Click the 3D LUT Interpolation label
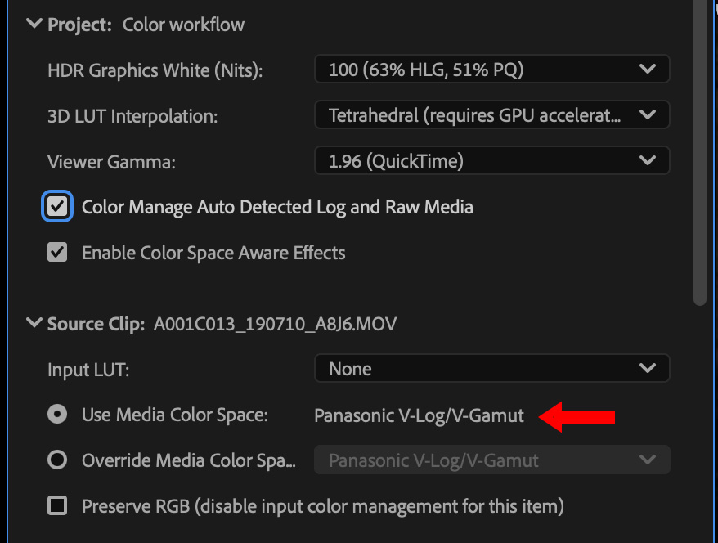The height and width of the screenshot is (543, 718). point(132,116)
